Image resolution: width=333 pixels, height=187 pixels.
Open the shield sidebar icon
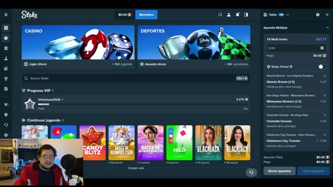coord(6,115)
